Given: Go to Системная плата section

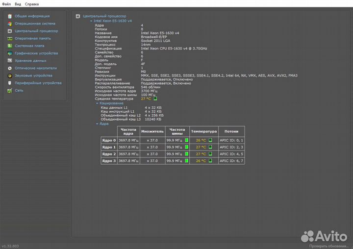Looking at the screenshot, I should [x=29, y=46].
